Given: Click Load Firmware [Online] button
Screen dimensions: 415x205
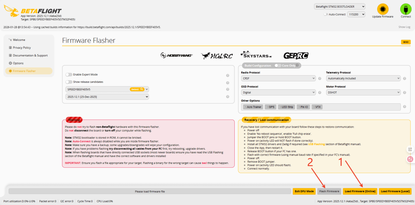Looking at the screenshot, I should [360, 191].
